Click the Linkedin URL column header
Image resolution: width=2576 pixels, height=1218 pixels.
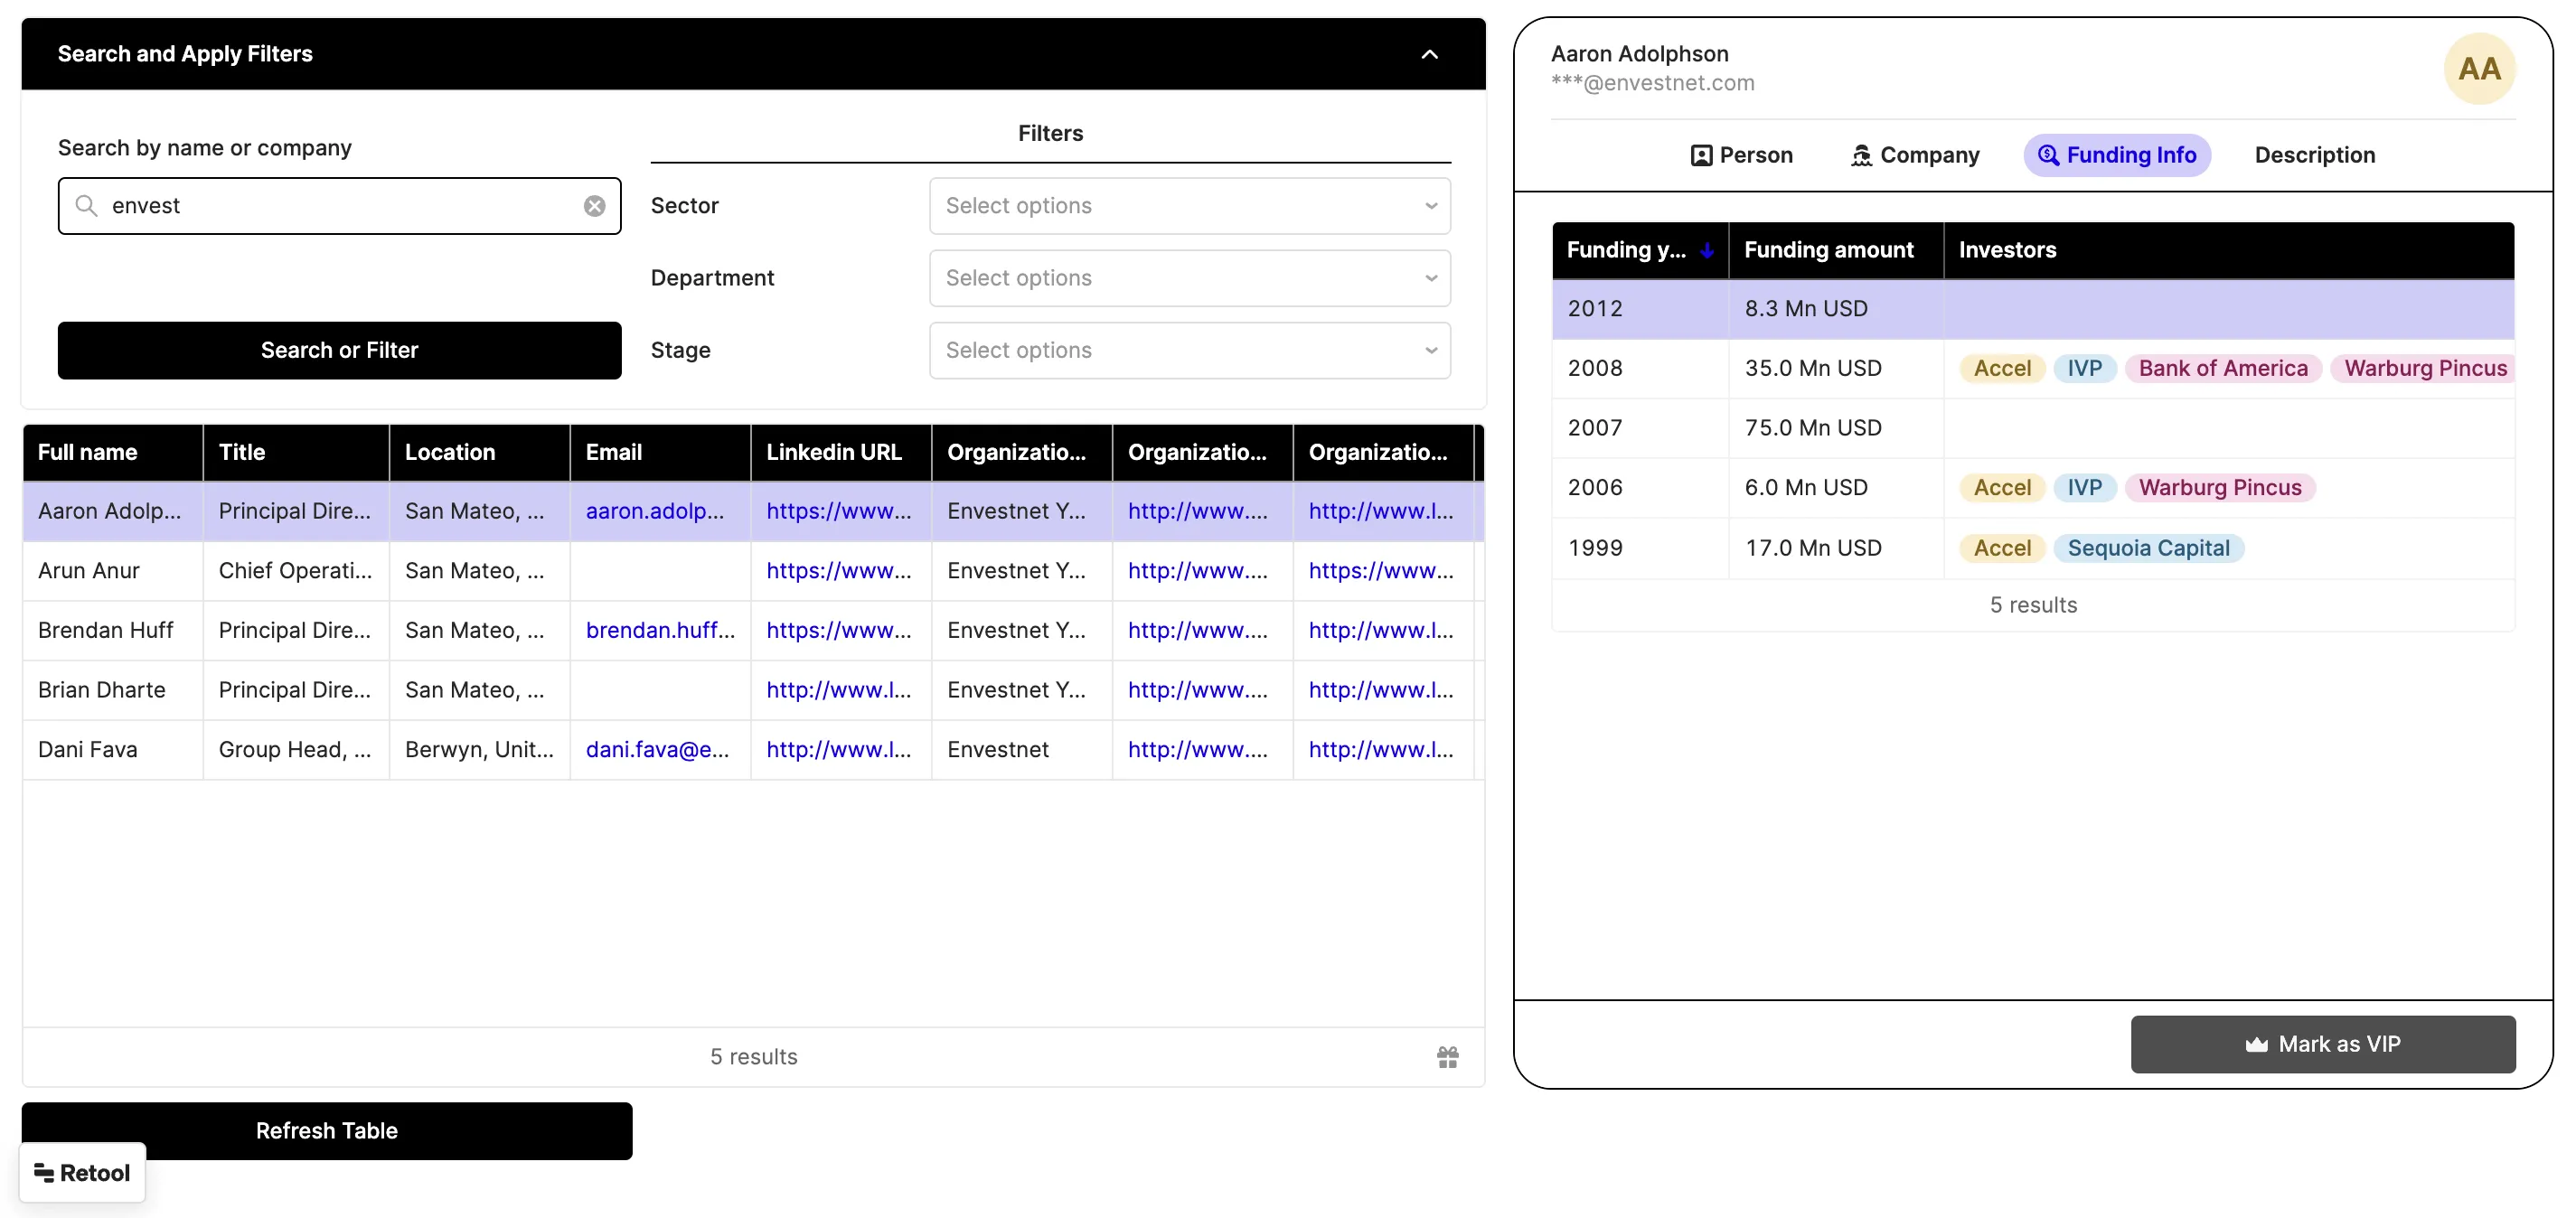click(x=841, y=452)
